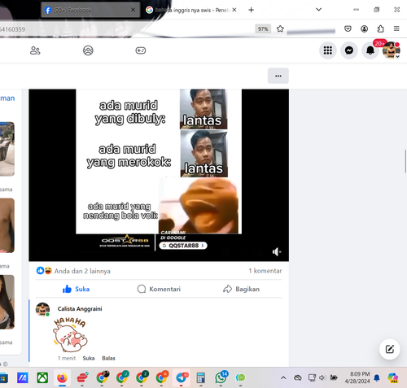407x388 pixels.
Task: Open Telegram from the taskbar
Action: (x=181, y=377)
